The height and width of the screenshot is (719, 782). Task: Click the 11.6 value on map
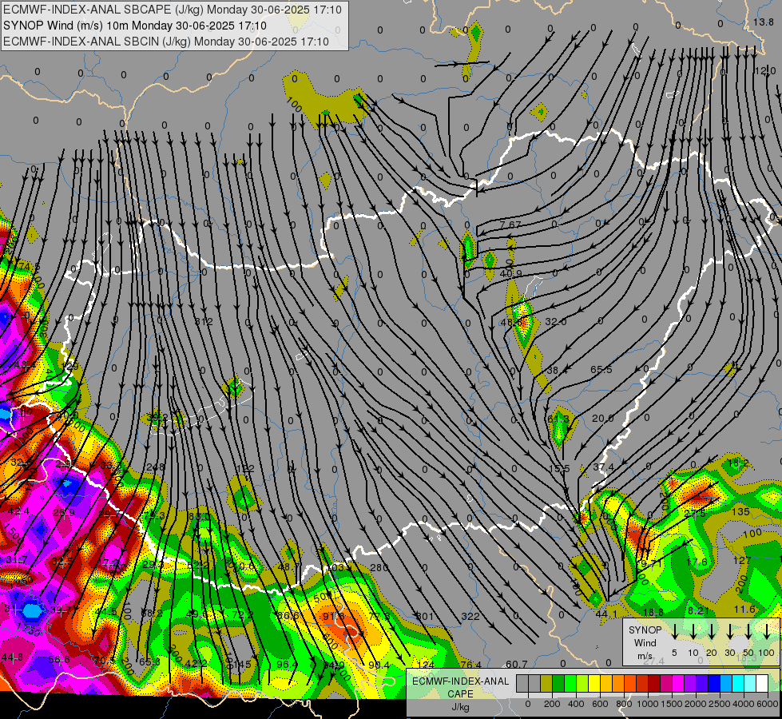[744, 610]
